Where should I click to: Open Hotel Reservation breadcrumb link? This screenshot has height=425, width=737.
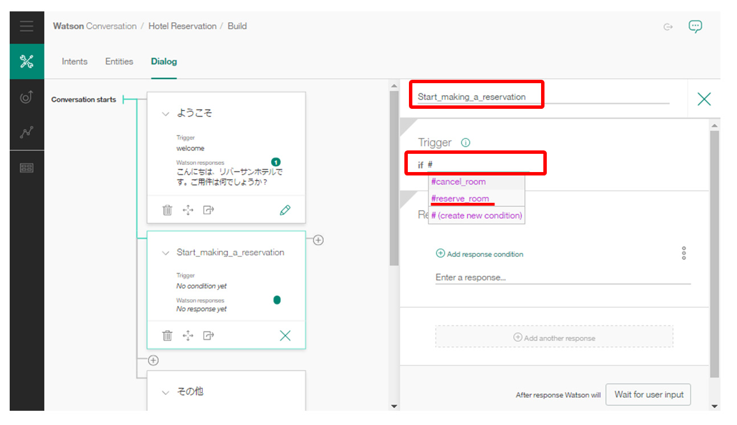click(182, 26)
